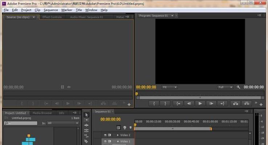Screen dimensions: 268x145
Task: Toggle Video 1 track output eye
Action: [x=105, y=141]
